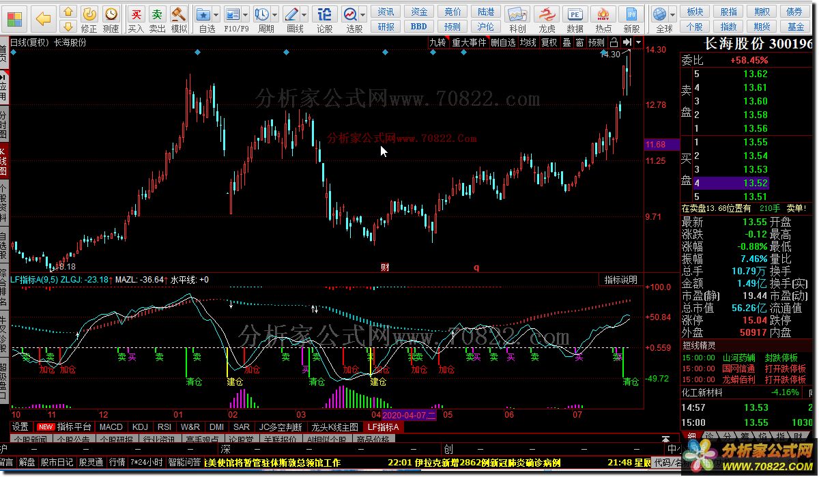Toggle the 预测 forecast in chart toolbar
819x477 pixels.
(x=597, y=42)
